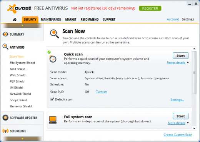The image size is (200, 142).
Task: Click the sidebar scroll-up arrow bar
Action: click(22, 25)
